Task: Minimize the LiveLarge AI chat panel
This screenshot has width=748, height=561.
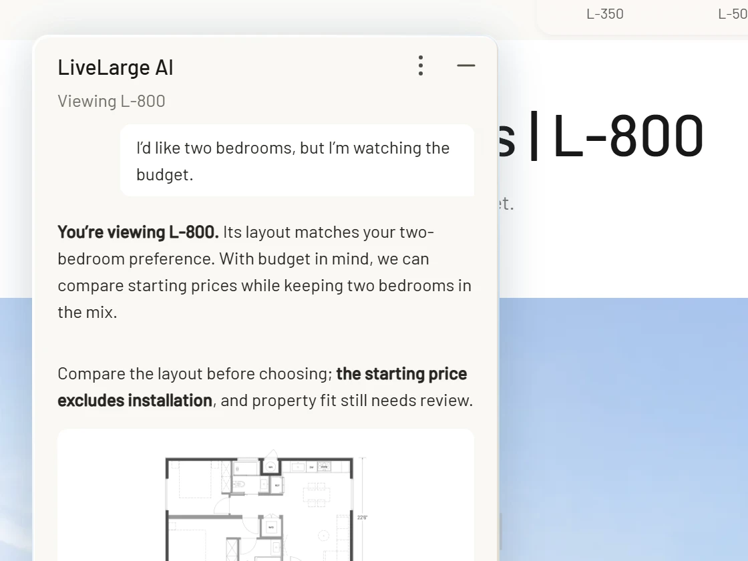Action: pos(465,66)
